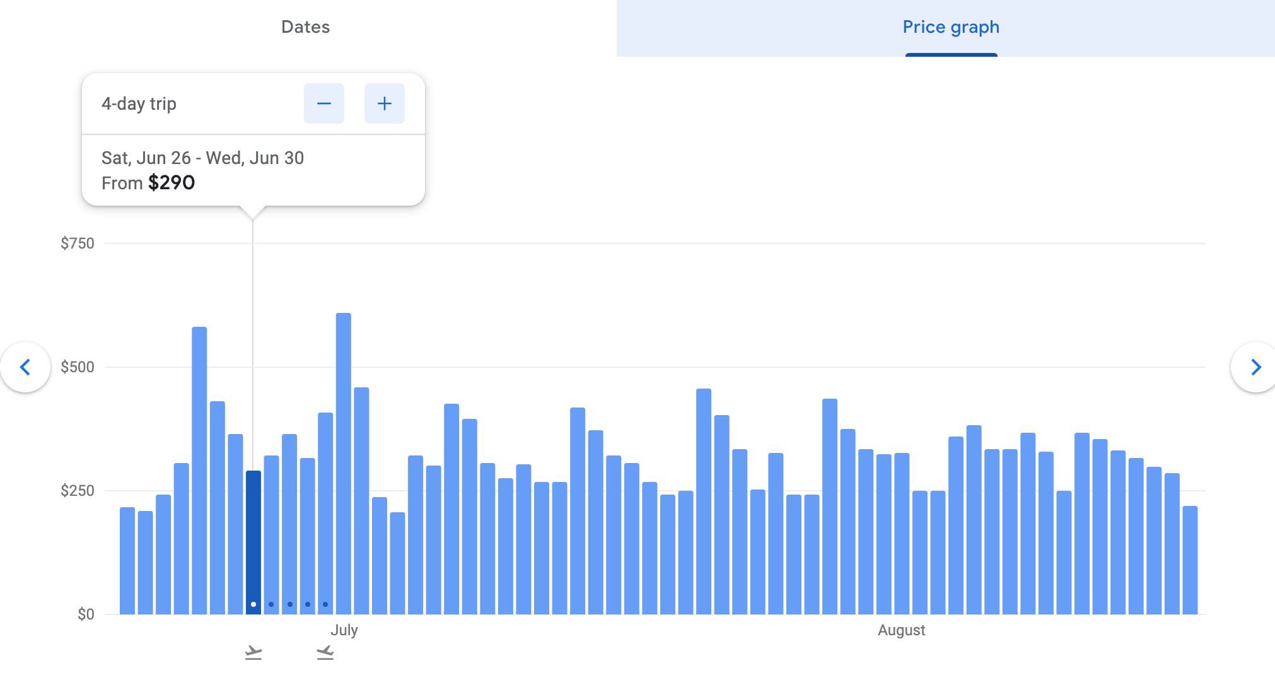The height and width of the screenshot is (675, 1275).
Task: Switch to the Dates tab
Action: [305, 27]
